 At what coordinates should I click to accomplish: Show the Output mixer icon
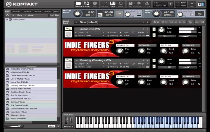tap(104, 4)
